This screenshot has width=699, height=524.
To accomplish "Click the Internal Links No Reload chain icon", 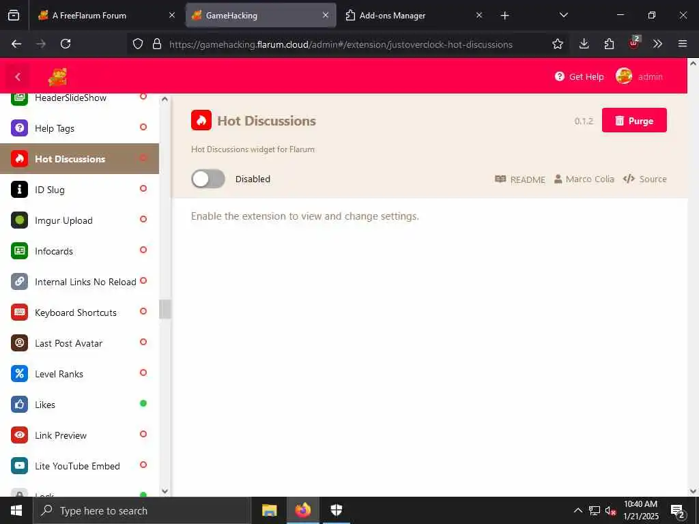I will coord(19,282).
